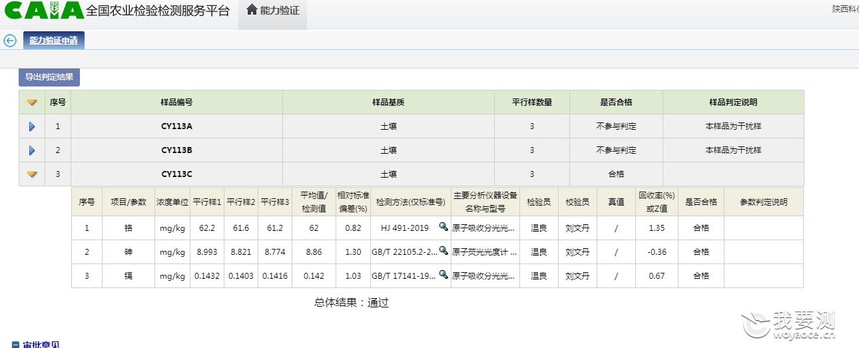Expand sample row CY113A
The height and width of the screenshot is (348, 859).
click(x=32, y=126)
